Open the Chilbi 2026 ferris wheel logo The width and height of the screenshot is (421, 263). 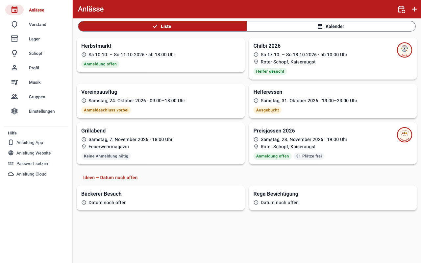[405, 50]
